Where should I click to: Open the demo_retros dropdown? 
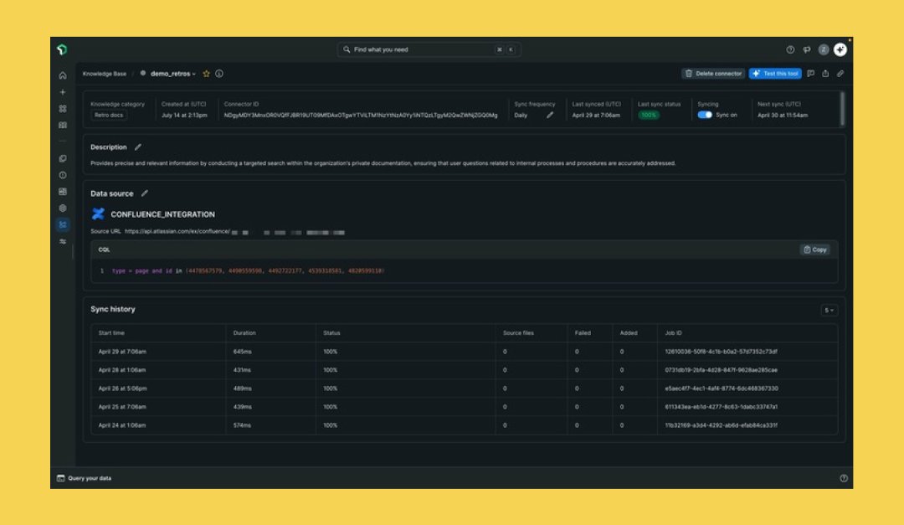click(x=173, y=74)
